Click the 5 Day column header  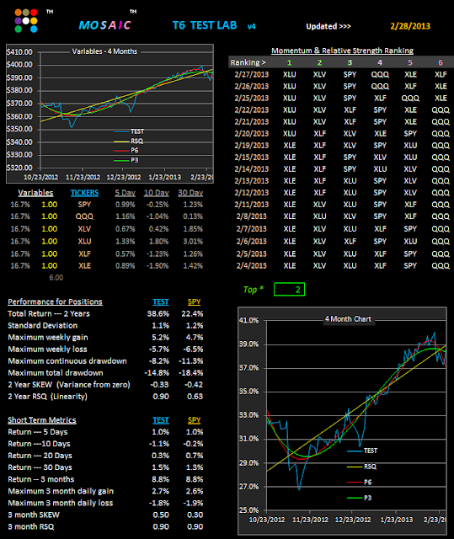pyautogui.click(x=126, y=193)
